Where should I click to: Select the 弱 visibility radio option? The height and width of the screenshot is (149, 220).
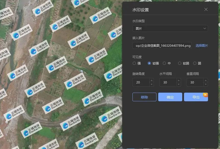point(194,63)
